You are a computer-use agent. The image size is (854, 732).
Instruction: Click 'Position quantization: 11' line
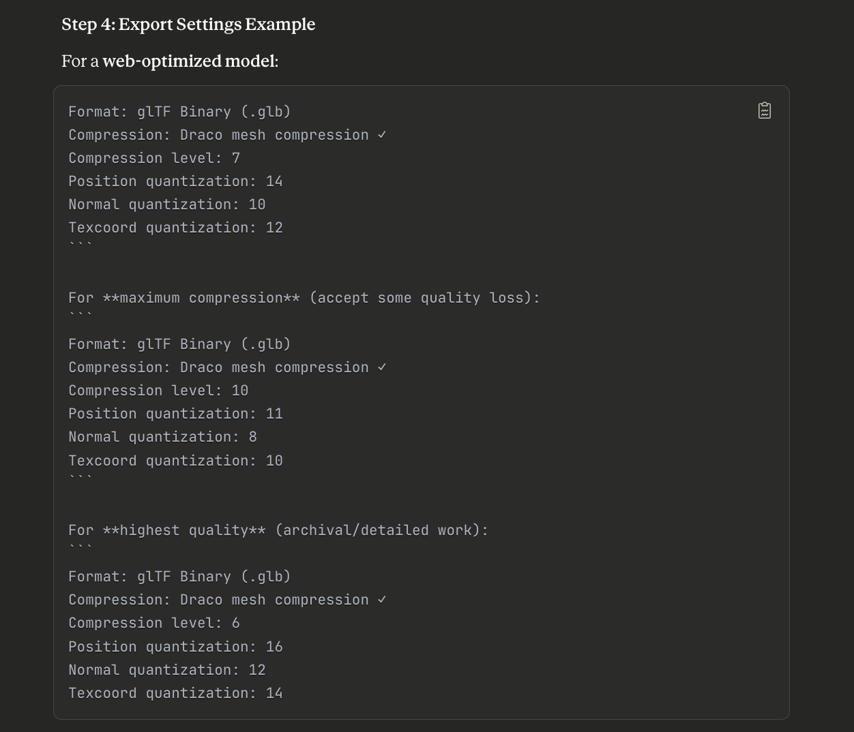pos(175,414)
